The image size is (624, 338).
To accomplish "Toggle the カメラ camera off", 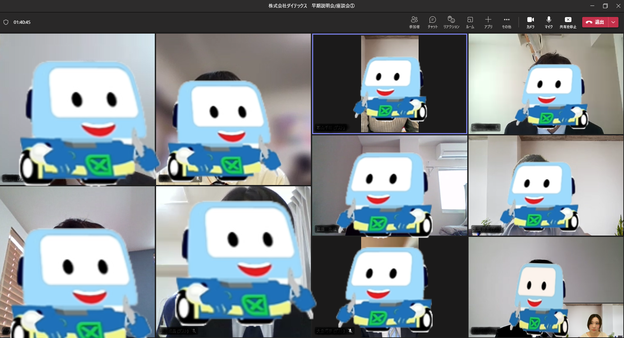I will click(x=531, y=22).
